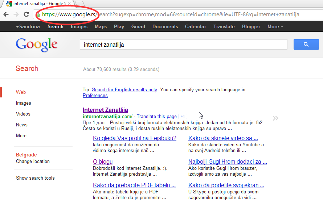The width and height of the screenshot is (323, 201).
Task: Click the blue magnifier search button
Action: coord(306,45)
